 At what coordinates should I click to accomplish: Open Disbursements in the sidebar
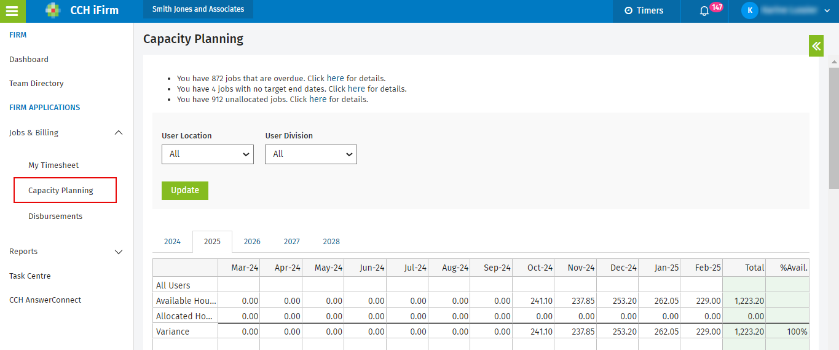click(55, 217)
